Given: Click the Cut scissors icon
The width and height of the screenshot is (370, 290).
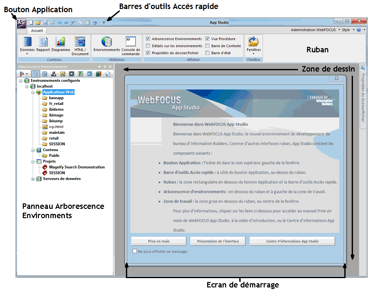Looking at the screenshot, I should [x=73, y=23].
